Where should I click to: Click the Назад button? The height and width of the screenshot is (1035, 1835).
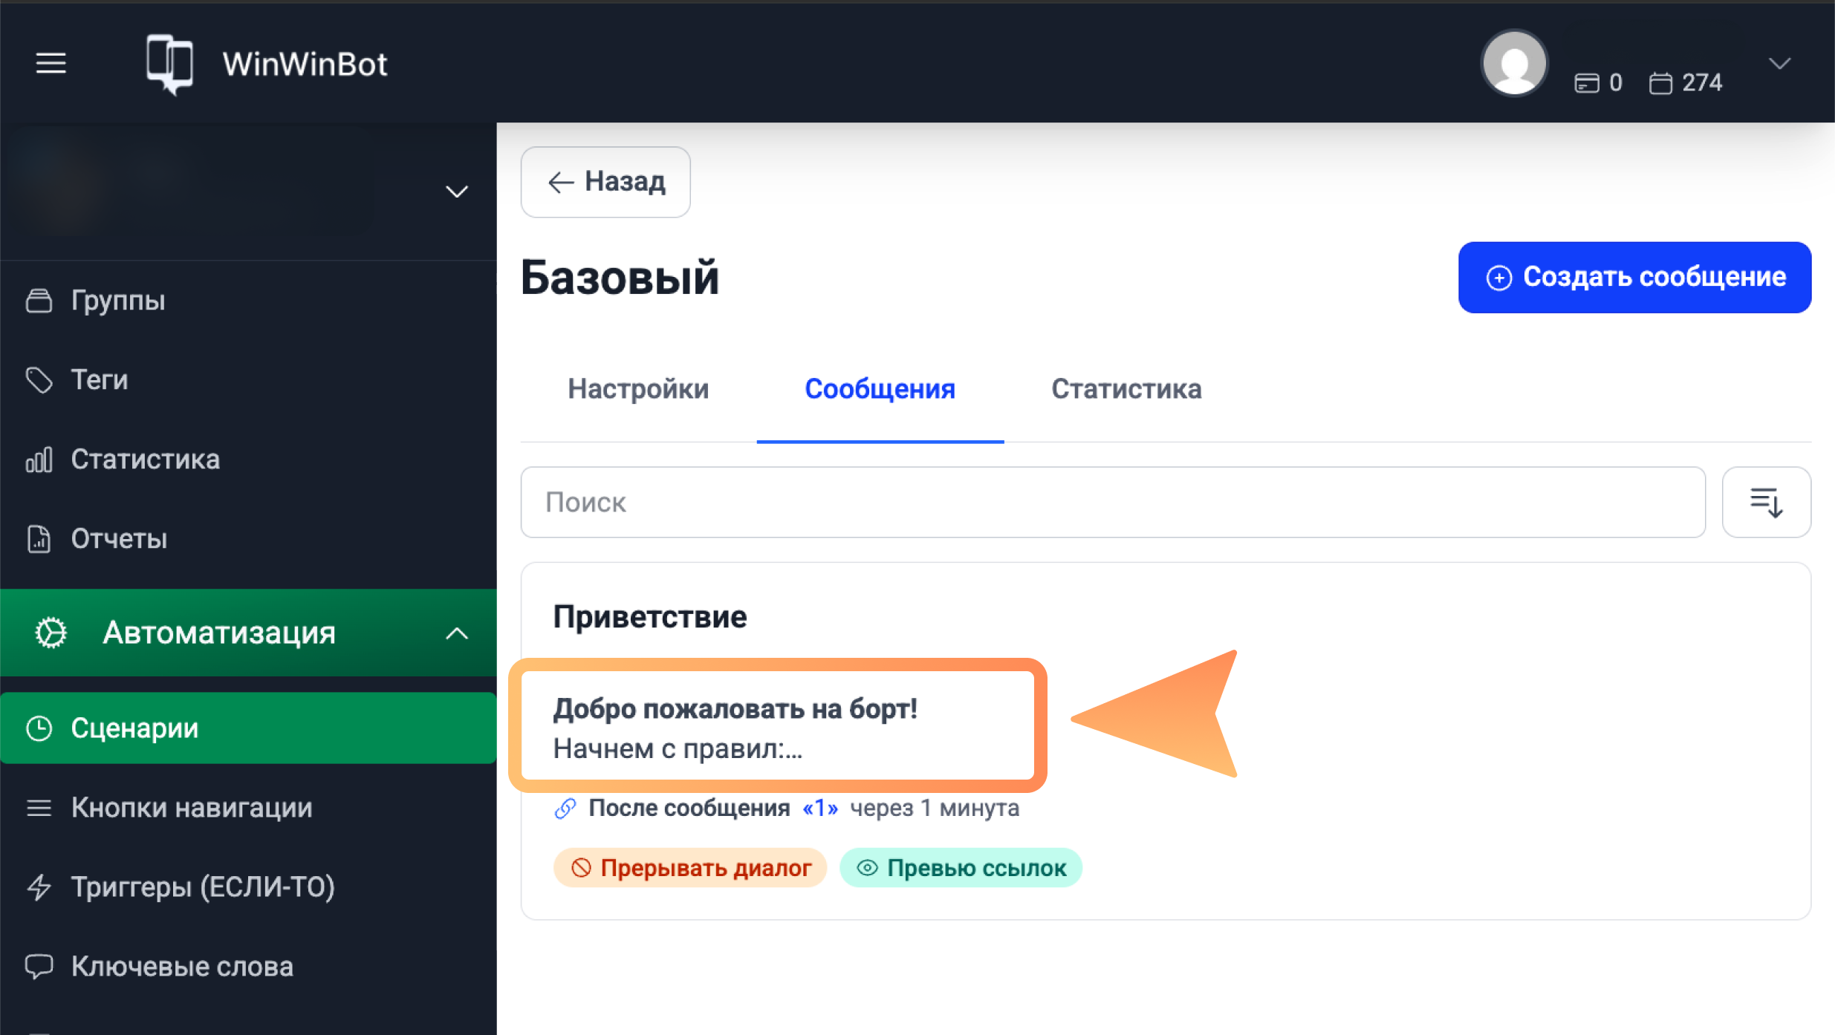point(605,182)
